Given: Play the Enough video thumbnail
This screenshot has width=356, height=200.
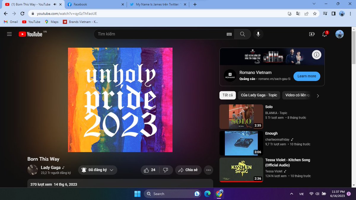Looking at the screenshot, I should pyautogui.click(x=241, y=143).
